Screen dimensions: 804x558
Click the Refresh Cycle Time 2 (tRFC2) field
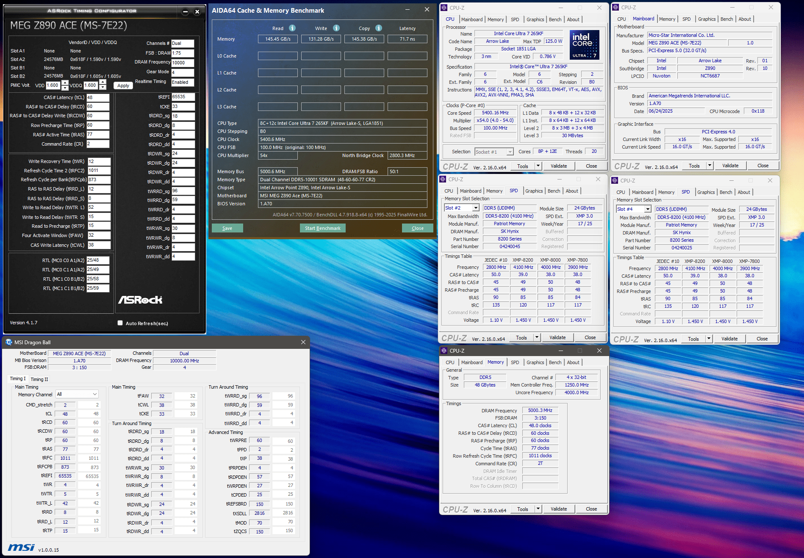(99, 171)
